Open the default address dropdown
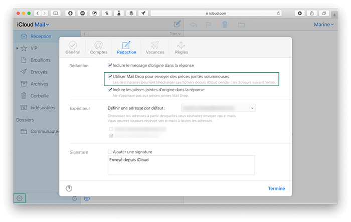Image resolution: width=351 pixels, height=222 pixels. click(x=218, y=108)
